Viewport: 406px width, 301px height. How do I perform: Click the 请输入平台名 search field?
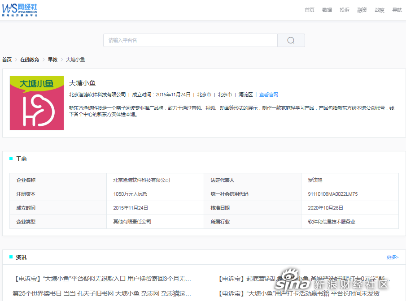click(190, 40)
